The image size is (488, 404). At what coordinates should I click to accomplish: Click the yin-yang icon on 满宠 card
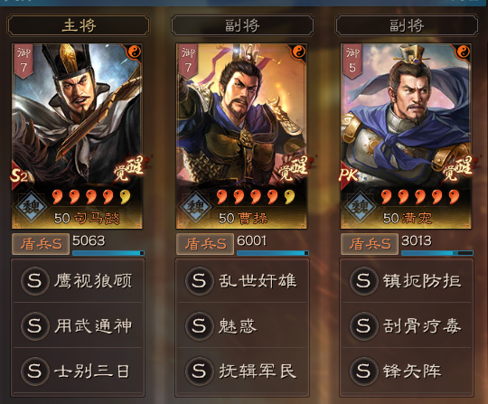(463, 52)
